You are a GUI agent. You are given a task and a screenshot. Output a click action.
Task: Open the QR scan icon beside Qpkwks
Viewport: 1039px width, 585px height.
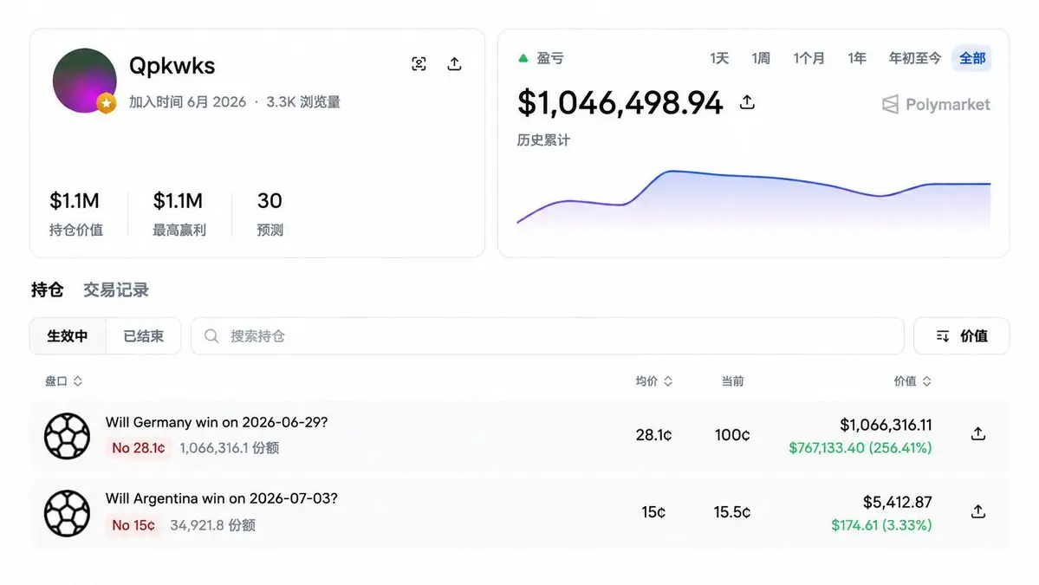pos(419,63)
